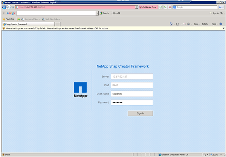Expand the address bar history dropdown
This screenshot has width=226, height=157.
pyautogui.click(x=137, y=7)
